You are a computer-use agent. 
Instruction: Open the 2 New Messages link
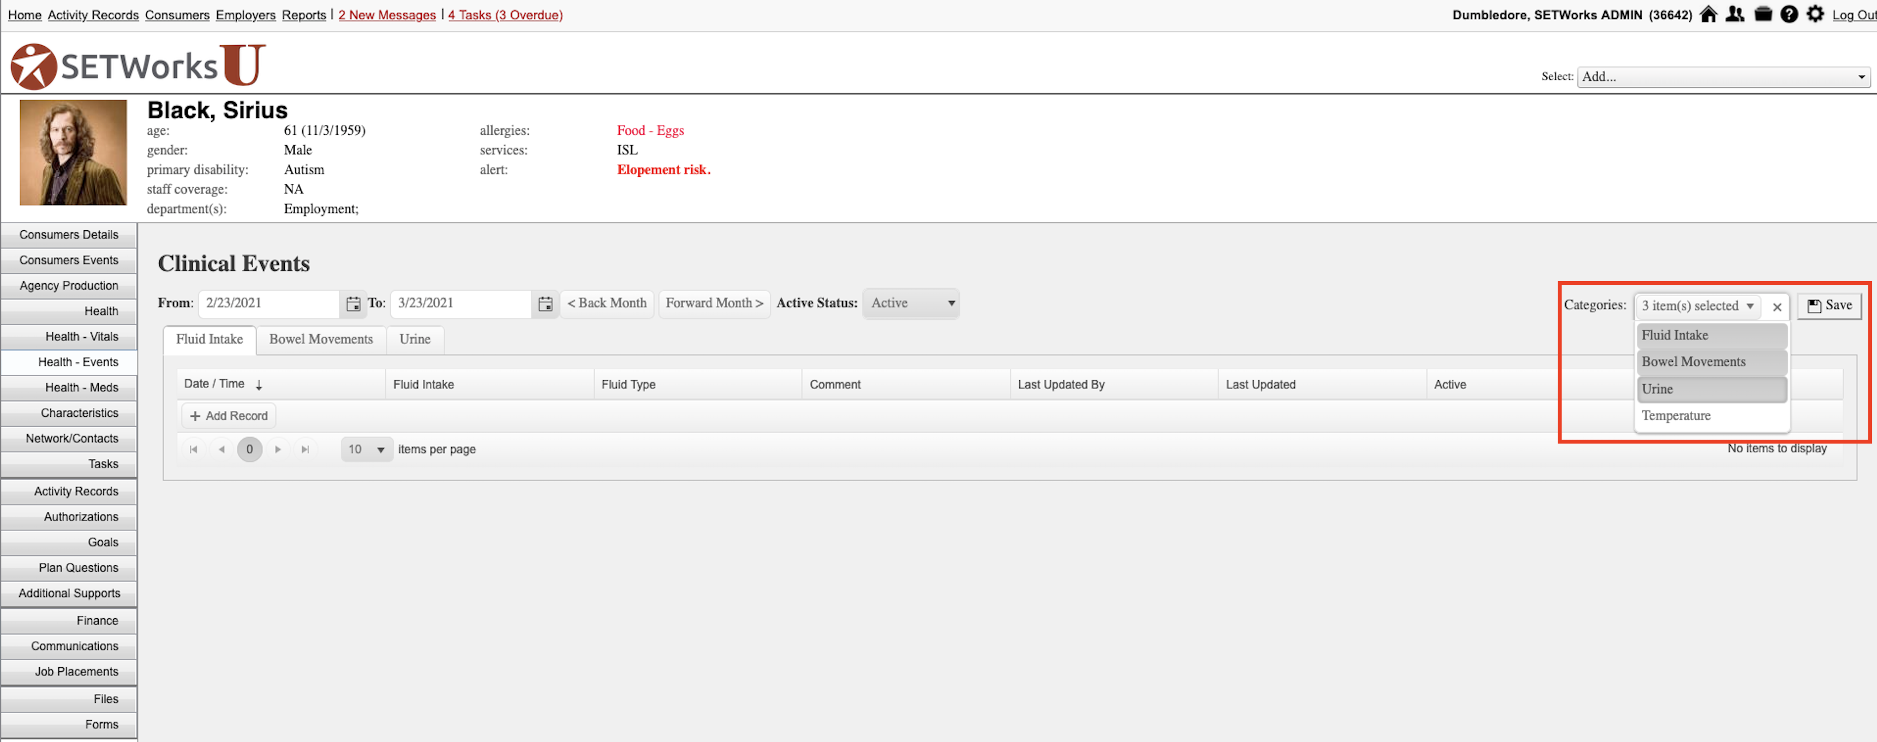pyautogui.click(x=387, y=15)
